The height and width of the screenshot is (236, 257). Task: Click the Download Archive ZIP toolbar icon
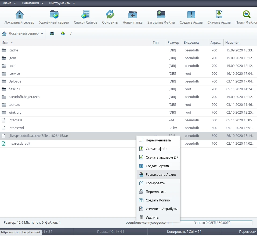click(x=219, y=14)
